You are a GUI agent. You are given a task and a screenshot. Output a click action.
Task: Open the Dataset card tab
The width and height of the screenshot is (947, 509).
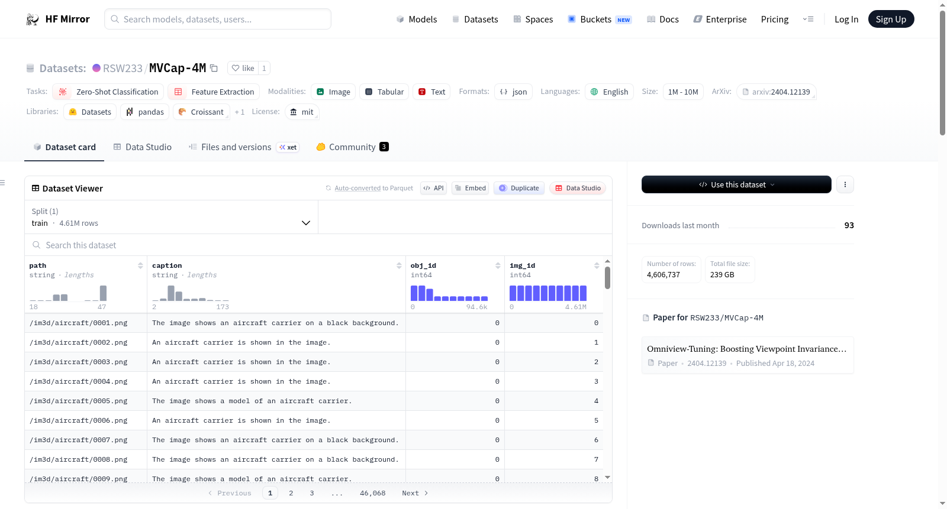64,147
